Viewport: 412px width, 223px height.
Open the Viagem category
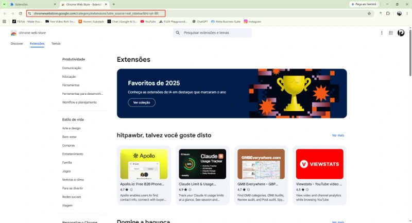[x=67, y=205]
